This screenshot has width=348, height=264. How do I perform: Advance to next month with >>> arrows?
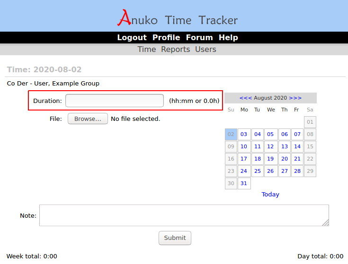(x=295, y=98)
